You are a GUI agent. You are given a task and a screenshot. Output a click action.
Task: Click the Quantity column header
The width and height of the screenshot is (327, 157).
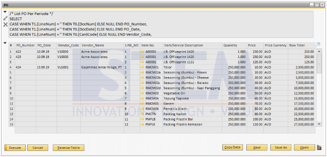[x=235, y=46]
